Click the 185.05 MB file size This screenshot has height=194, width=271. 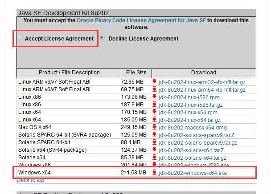134,120
